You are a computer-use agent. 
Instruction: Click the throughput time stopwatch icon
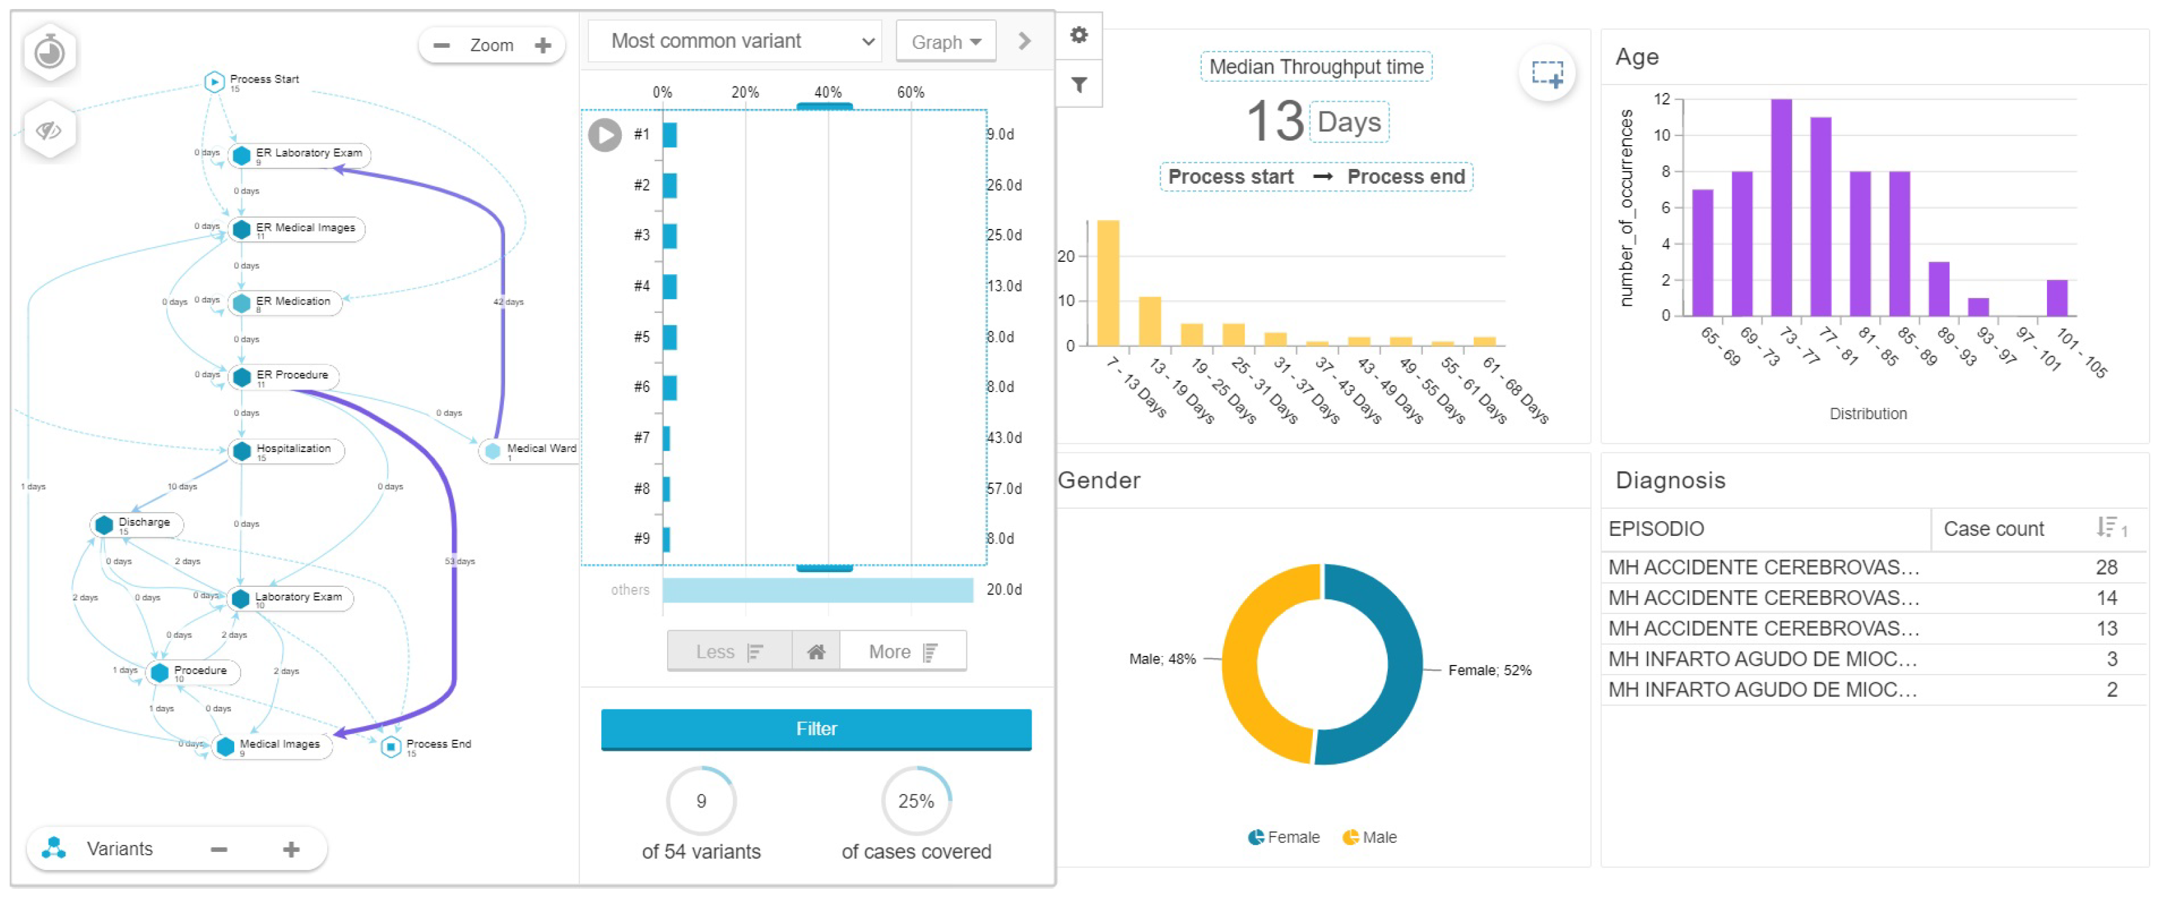pos(50,53)
